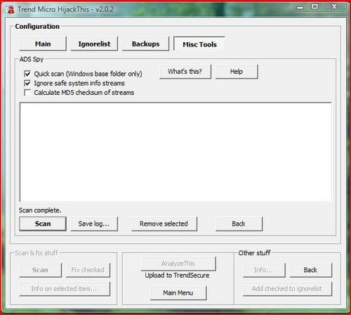The image size is (351, 315).
Task: Click the HijackThis title bar app icon
Action: click(x=10, y=10)
